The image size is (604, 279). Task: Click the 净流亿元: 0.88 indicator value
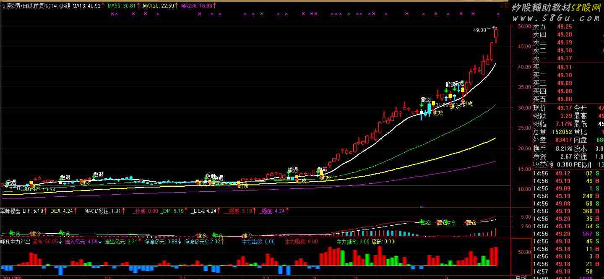coord(161,242)
